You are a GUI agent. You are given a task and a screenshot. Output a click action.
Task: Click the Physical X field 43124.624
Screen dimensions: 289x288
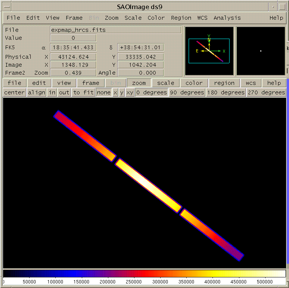[73, 57]
